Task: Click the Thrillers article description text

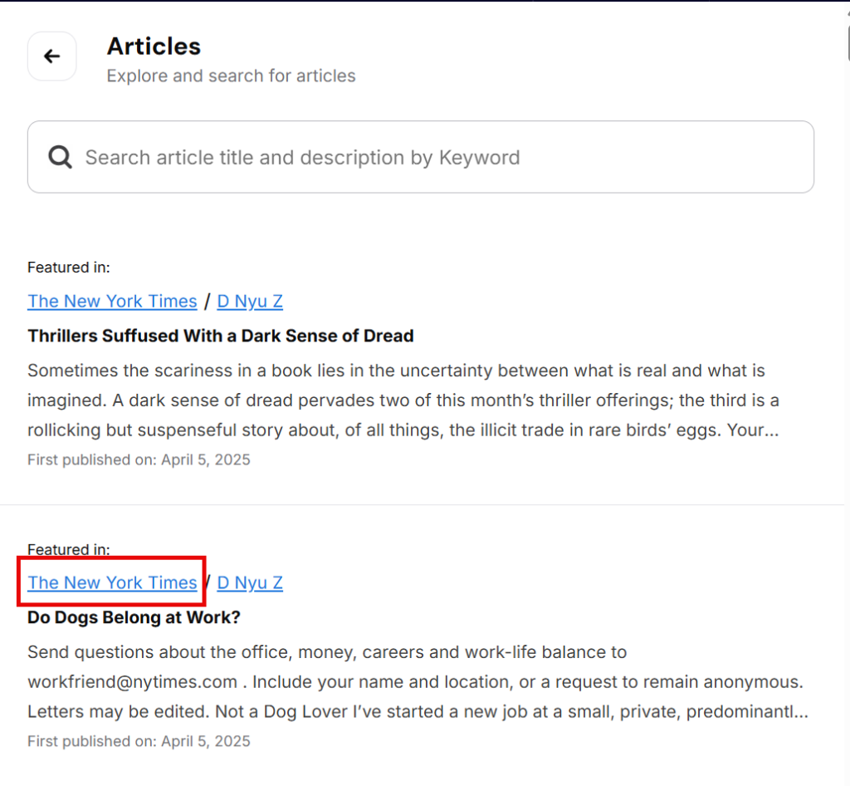Action: 404,400
